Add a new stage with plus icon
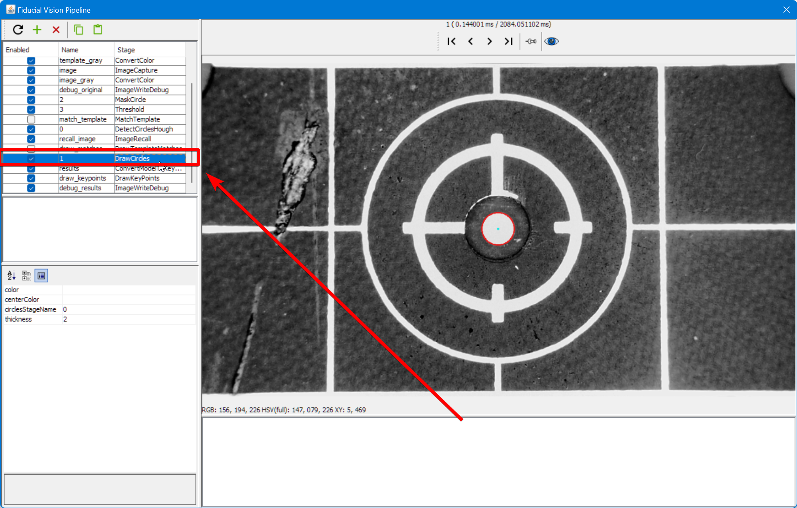797x508 pixels. point(37,29)
